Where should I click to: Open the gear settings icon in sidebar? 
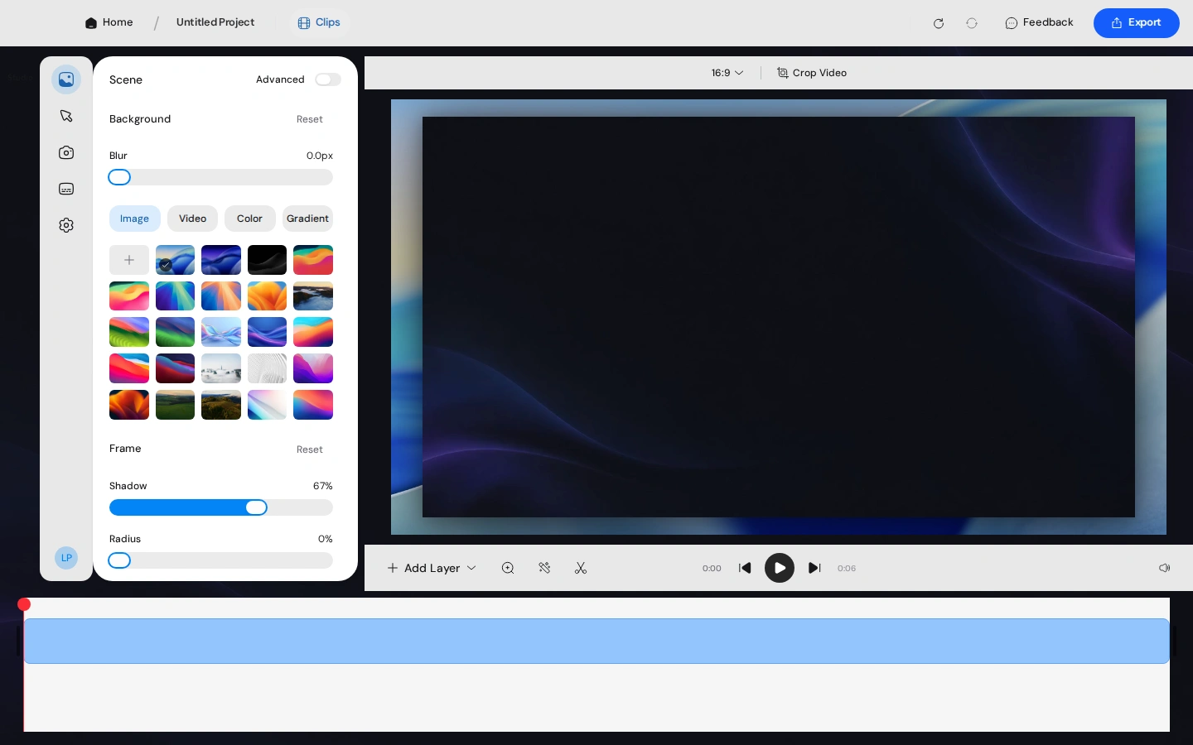[66, 225]
